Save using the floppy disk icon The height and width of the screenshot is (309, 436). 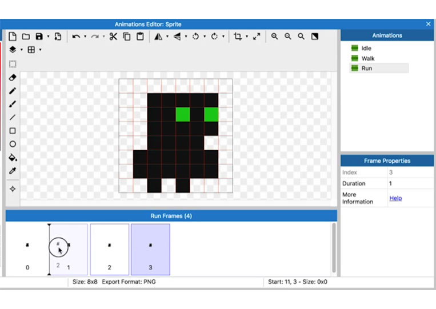coord(39,37)
